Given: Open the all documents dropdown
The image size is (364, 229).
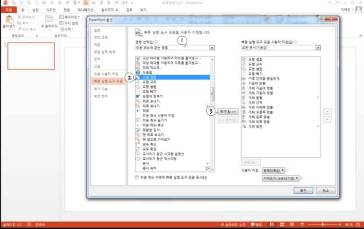Looking at the screenshot, I should 281,48.
